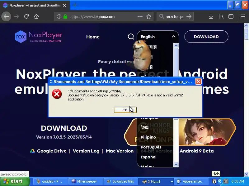Select the Noxplayer tab

click(x=35, y=5)
